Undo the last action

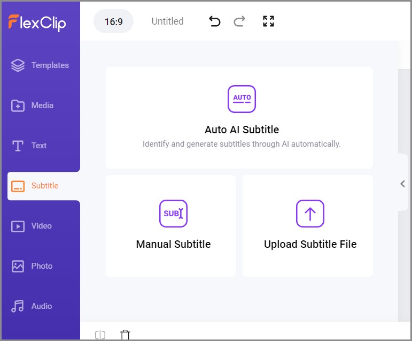[214, 21]
